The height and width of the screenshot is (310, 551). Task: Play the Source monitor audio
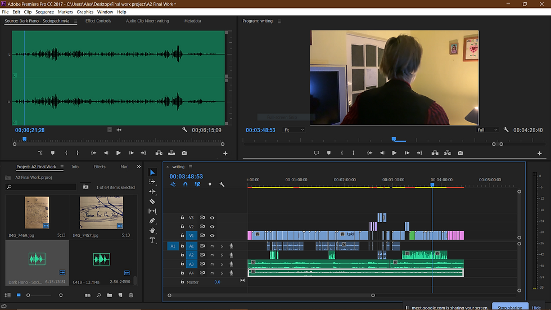click(x=119, y=153)
